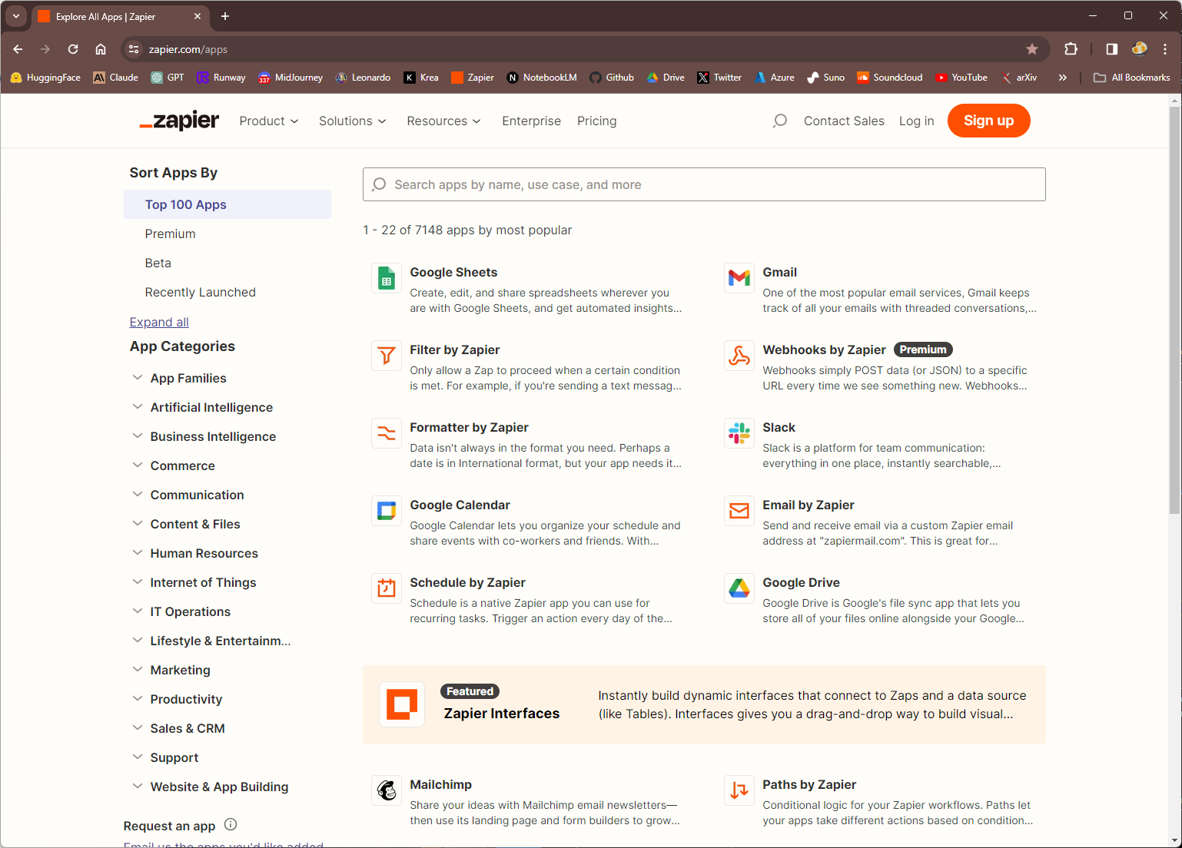The width and height of the screenshot is (1182, 848).
Task: Expand the Solutions dropdown menu
Action: click(353, 121)
